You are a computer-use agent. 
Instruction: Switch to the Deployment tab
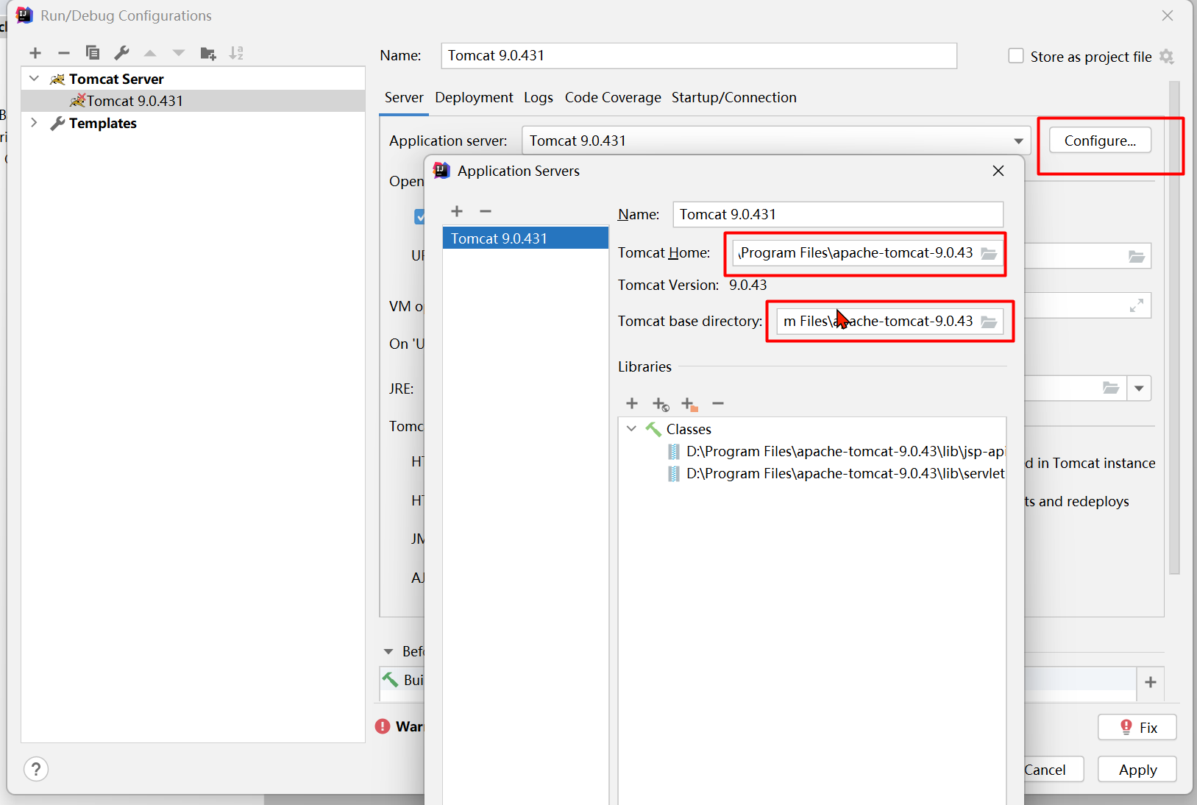(474, 97)
